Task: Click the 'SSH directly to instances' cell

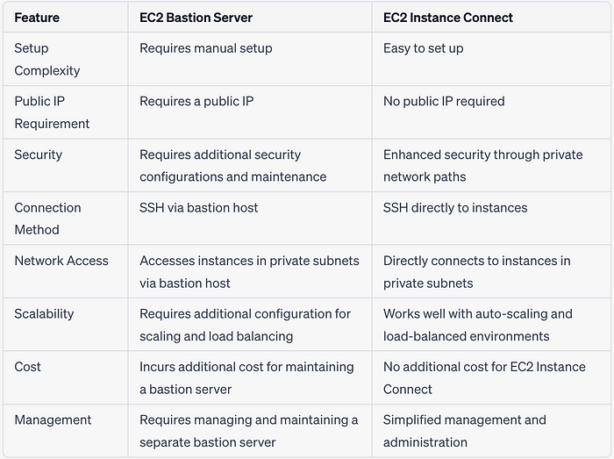Action: [x=455, y=208]
